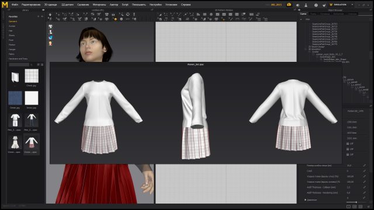Viewport: 374px width, 210px height.
Task: Click the avatar display icon in 3D view
Action: click(x=50, y=32)
